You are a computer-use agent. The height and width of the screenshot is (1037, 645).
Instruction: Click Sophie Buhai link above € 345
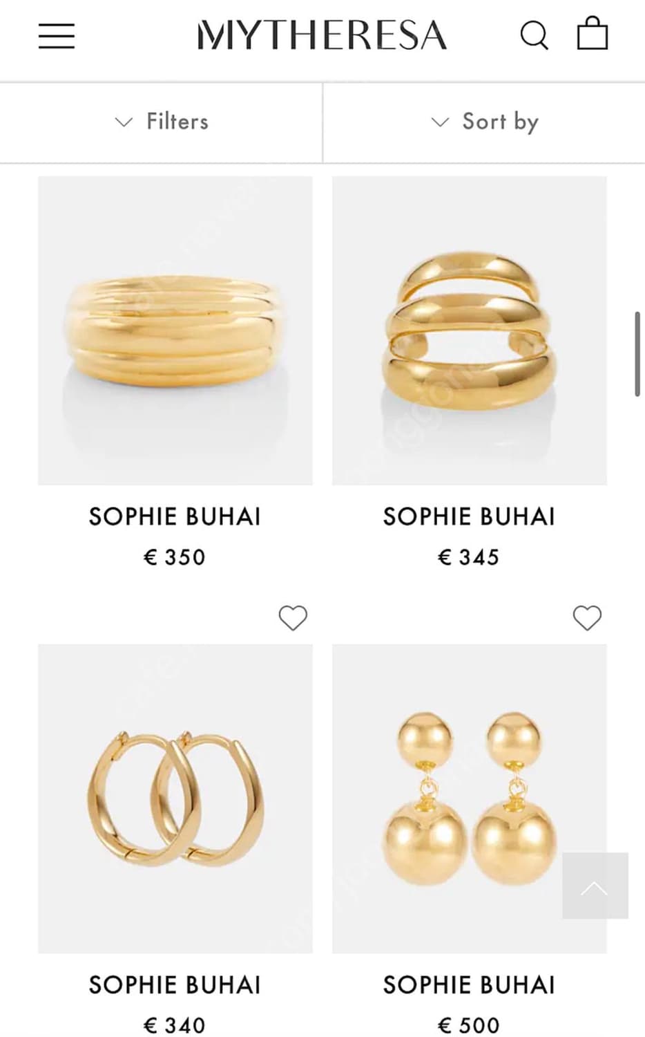pyautogui.click(x=470, y=517)
